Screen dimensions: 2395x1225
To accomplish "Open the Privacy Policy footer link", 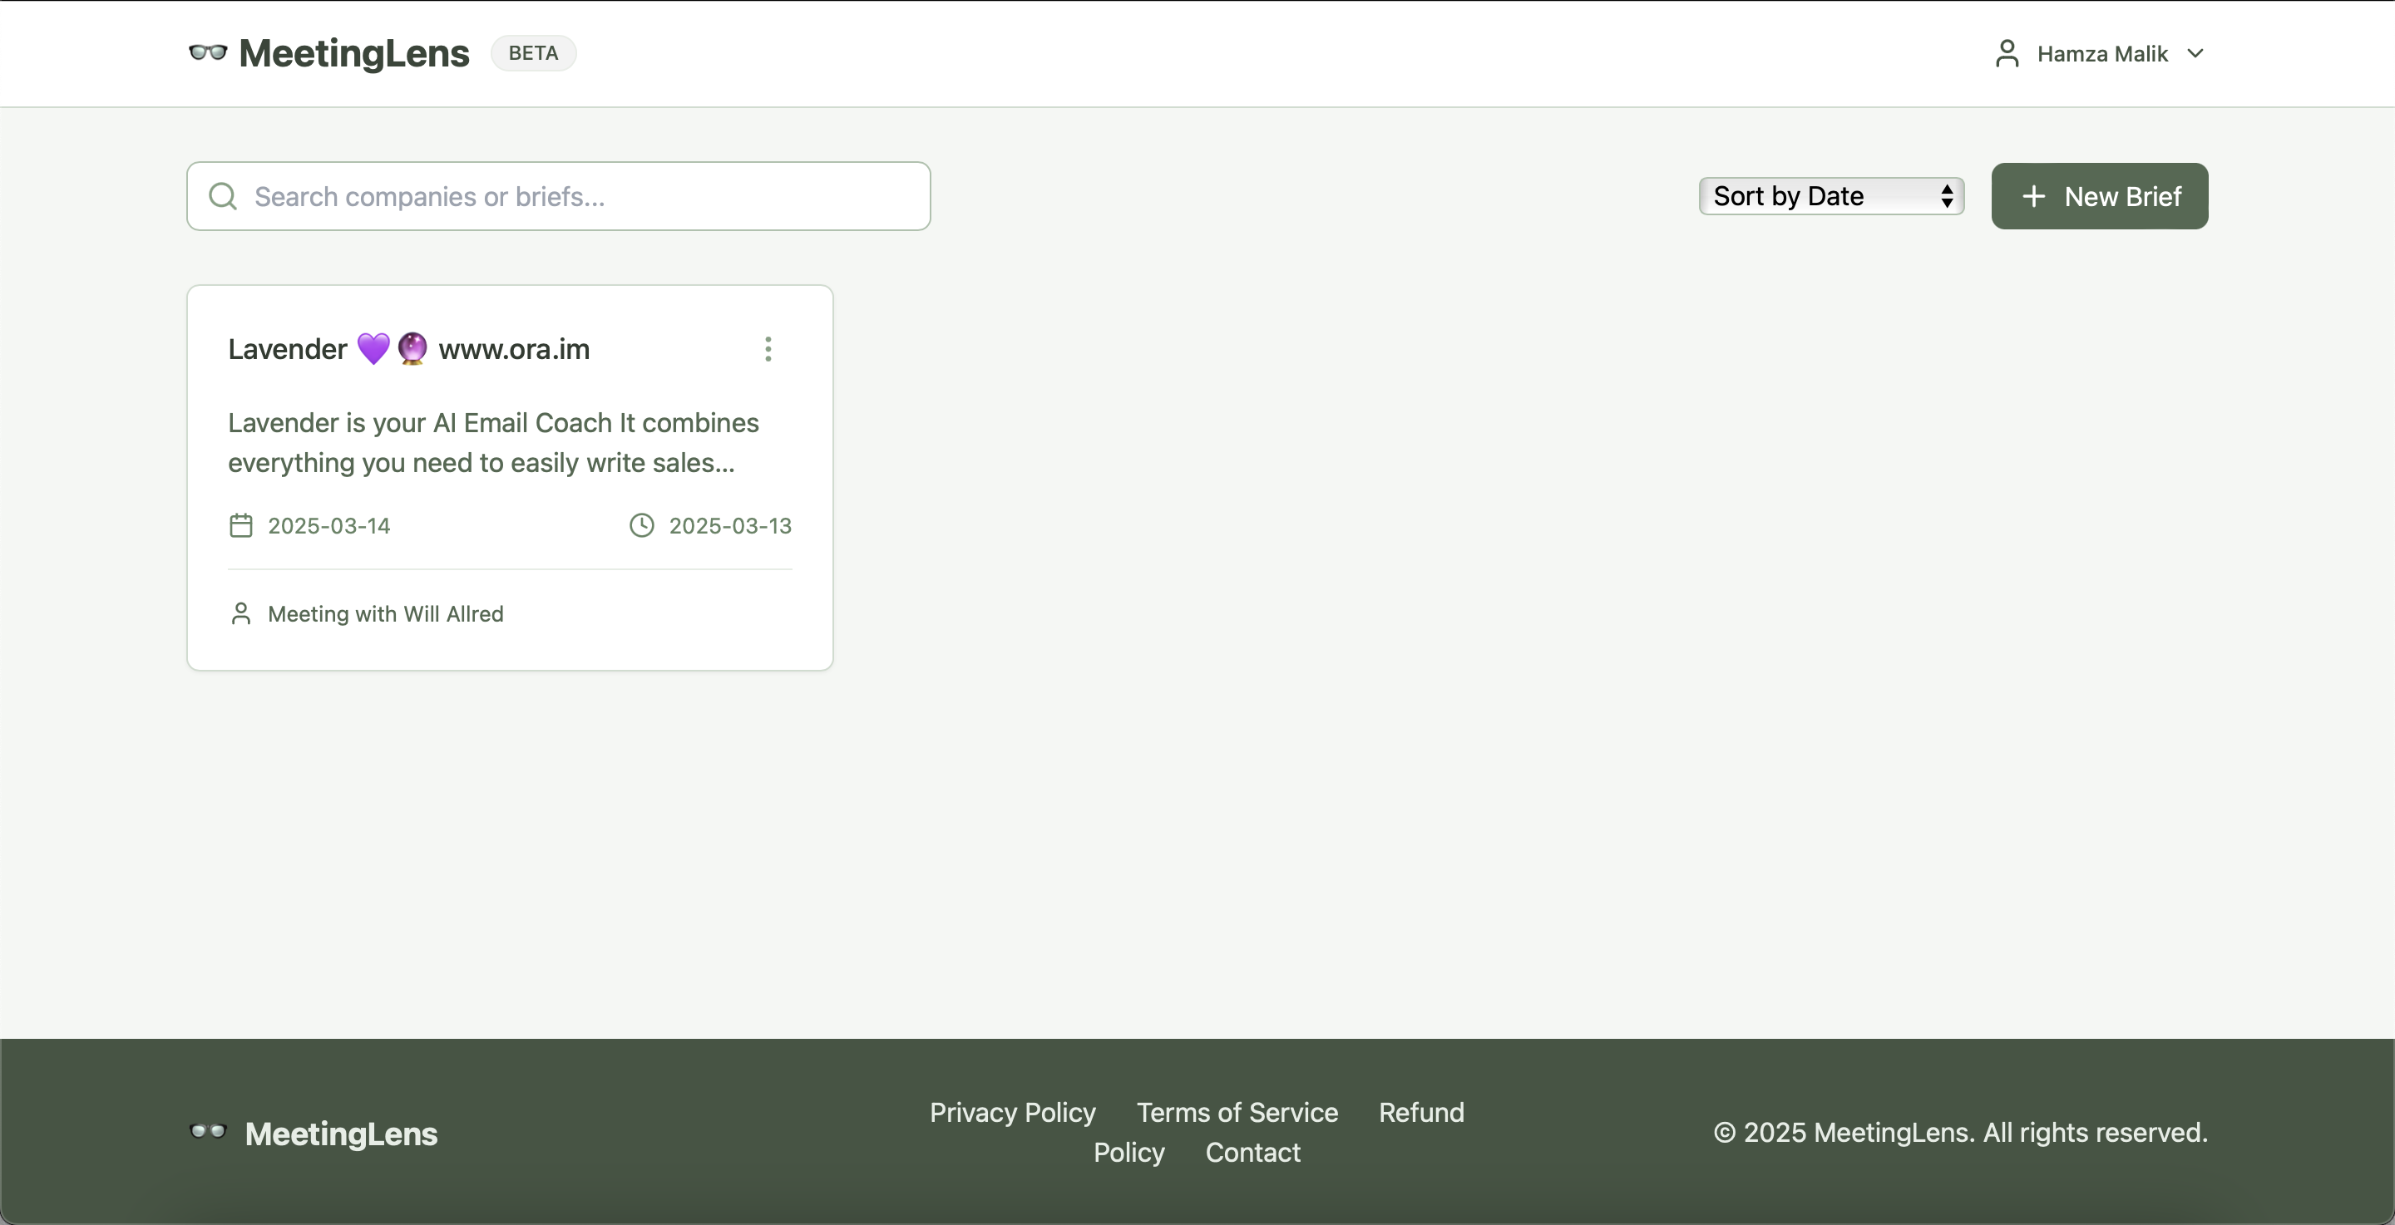I will (1013, 1113).
